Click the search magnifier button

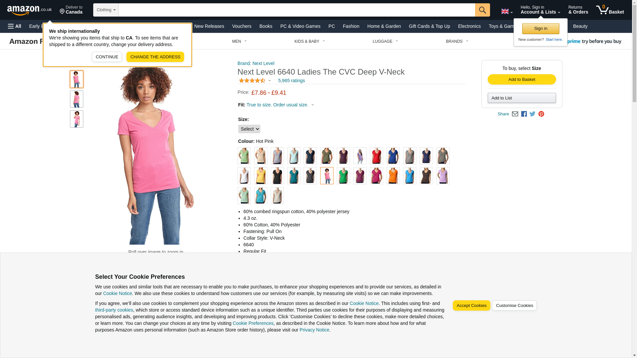[x=482, y=10]
